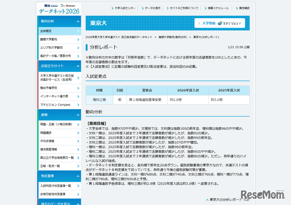The image size is (291, 205).
Task: Click the 1/21 15:56 公開 timestamp
Action: (239, 47)
